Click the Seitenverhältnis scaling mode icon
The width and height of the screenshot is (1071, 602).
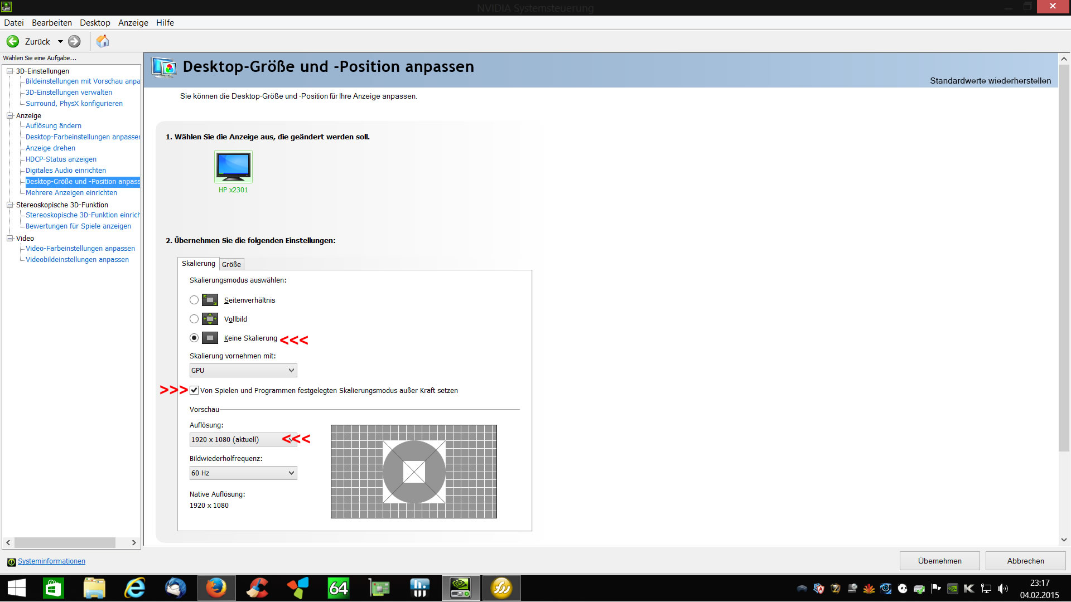(210, 300)
